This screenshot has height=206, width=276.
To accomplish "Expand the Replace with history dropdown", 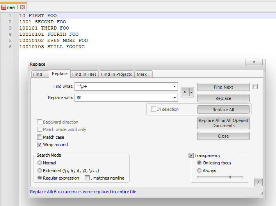I will (x=175, y=98).
